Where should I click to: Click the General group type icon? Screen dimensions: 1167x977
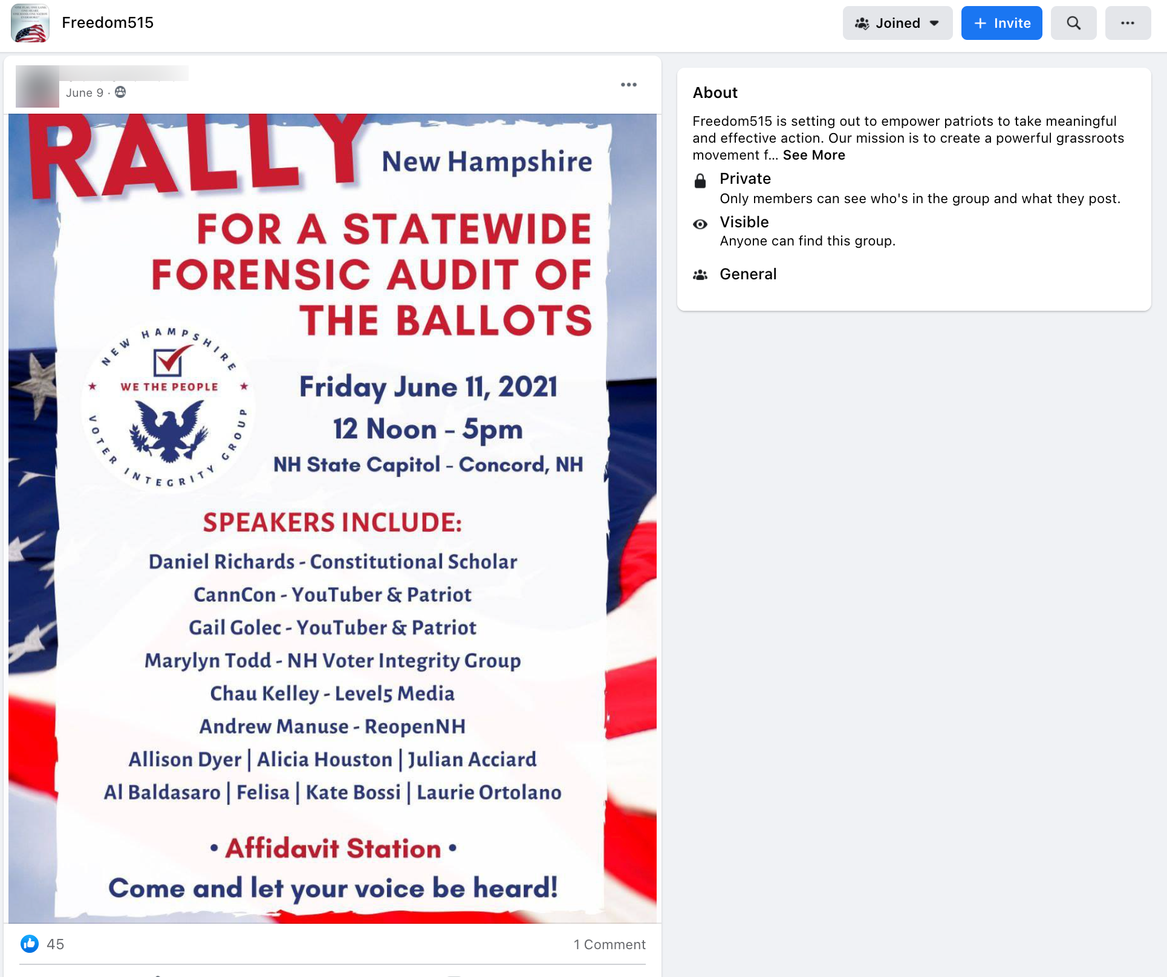click(x=700, y=274)
